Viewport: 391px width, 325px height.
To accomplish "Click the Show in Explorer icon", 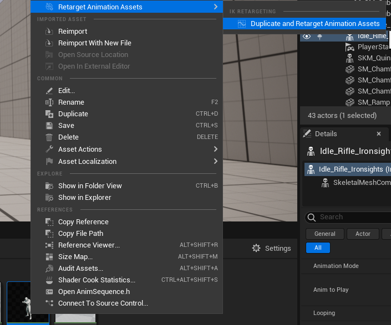I will [x=49, y=198].
